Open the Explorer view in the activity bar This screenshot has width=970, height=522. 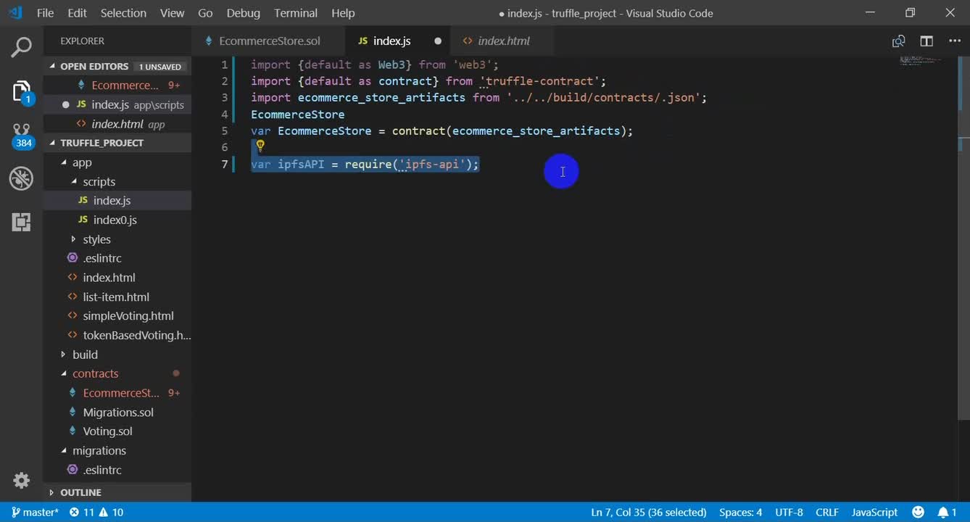(x=21, y=91)
